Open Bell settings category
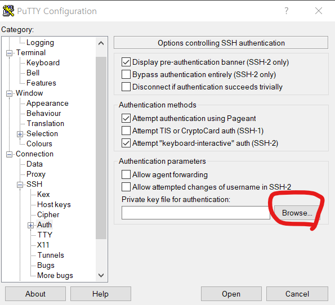Image resolution: width=335 pixels, height=305 pixels. click(33, 73)
